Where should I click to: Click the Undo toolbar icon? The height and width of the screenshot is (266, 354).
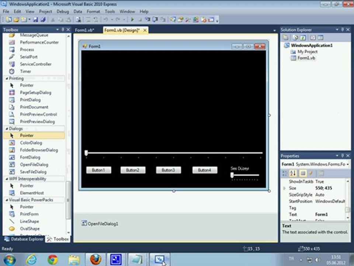click(x=106, y=20)
